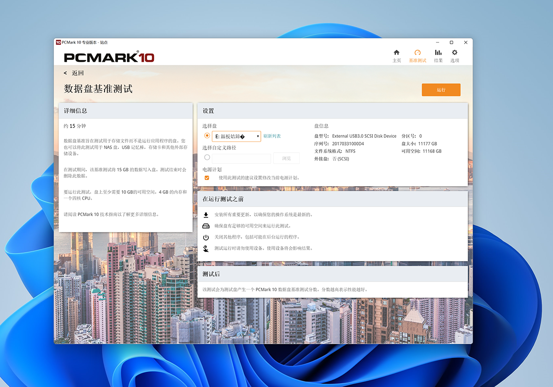Open the 主页 home icon
The width and height of the screenshot is (553, 387).
[x=396, y=56]
